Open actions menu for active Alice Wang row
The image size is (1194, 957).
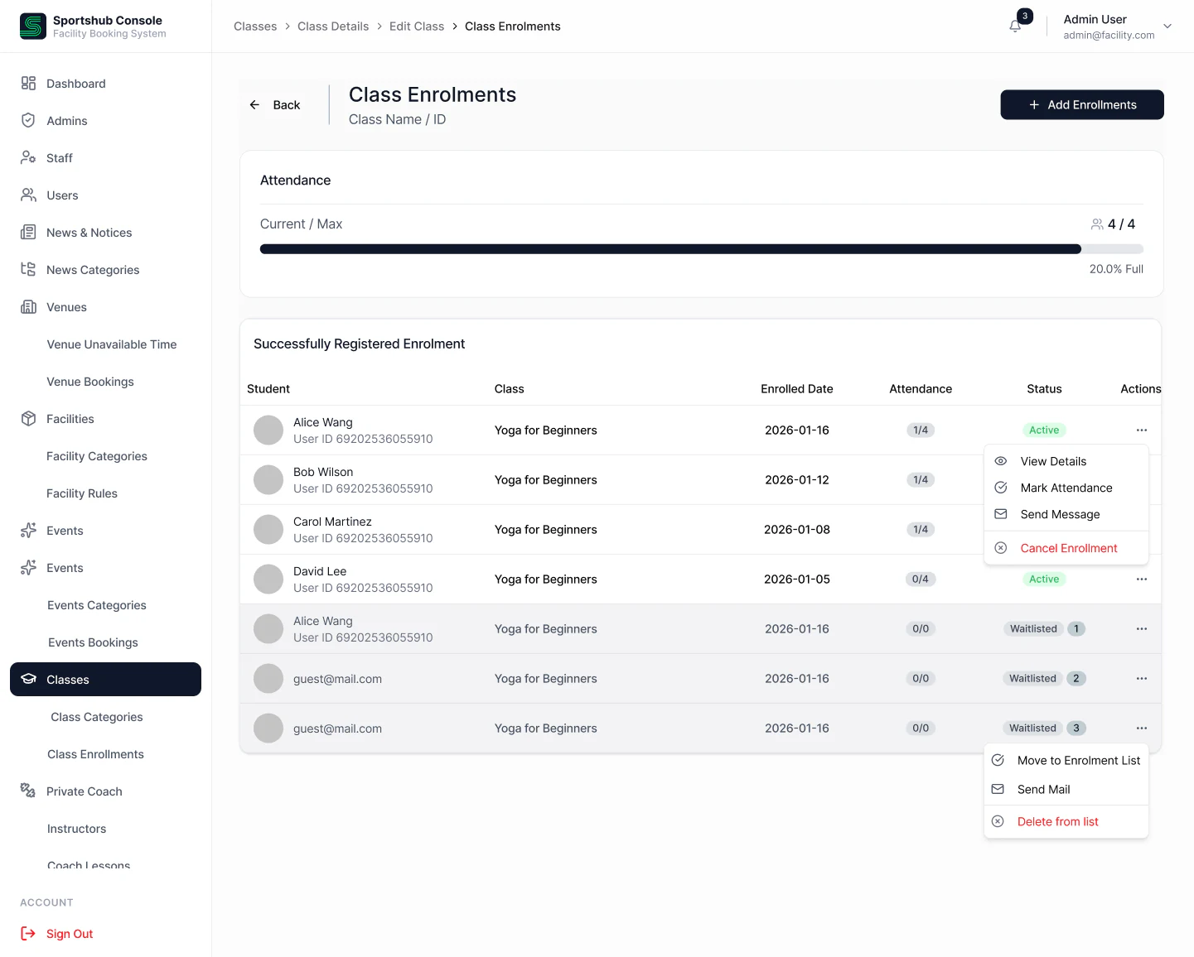coord(1142,430)
